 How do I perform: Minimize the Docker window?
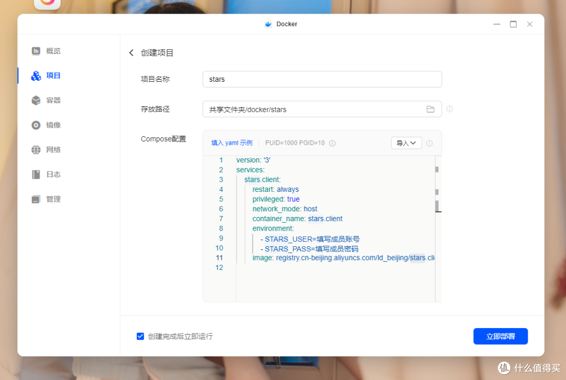(x=497, y=24)
